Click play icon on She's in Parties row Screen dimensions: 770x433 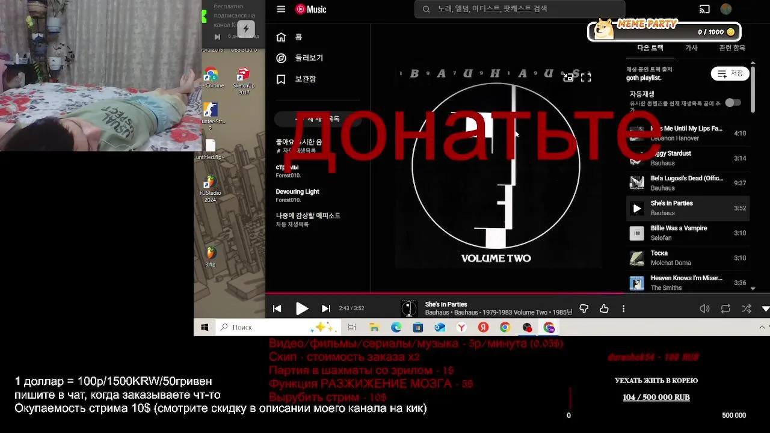tap(636, 209)
